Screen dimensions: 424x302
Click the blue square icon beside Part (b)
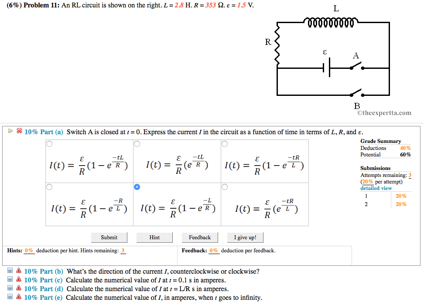click(10, 271)
